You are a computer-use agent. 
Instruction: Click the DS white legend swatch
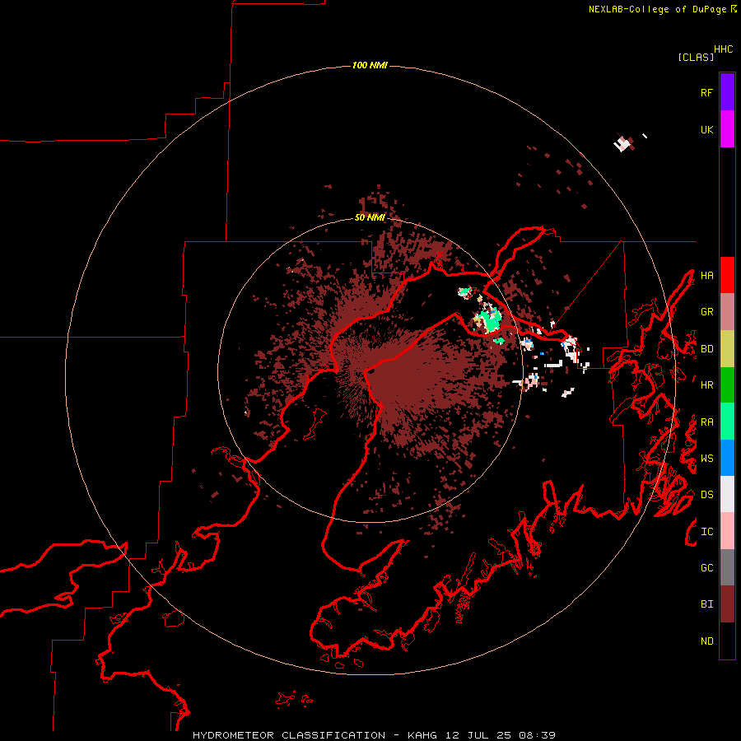[727, 494]
